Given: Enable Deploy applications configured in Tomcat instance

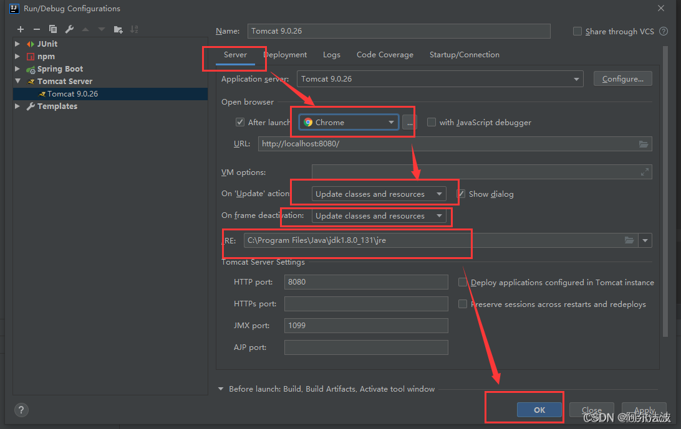Looking at the screenshot, I should (x=463, y=283).
